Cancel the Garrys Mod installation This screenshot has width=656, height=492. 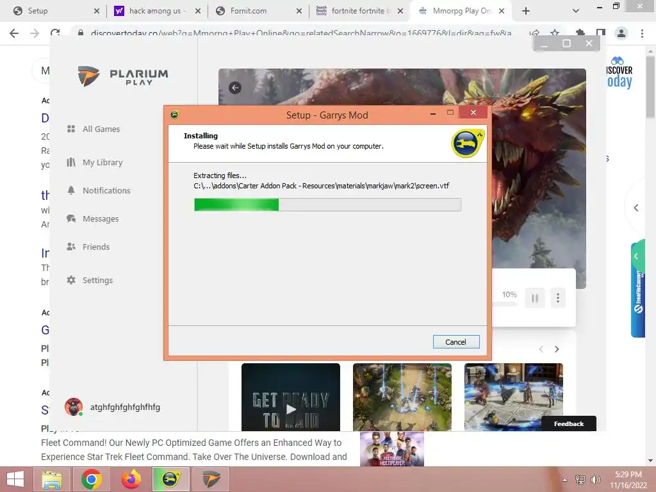point(456,342)
